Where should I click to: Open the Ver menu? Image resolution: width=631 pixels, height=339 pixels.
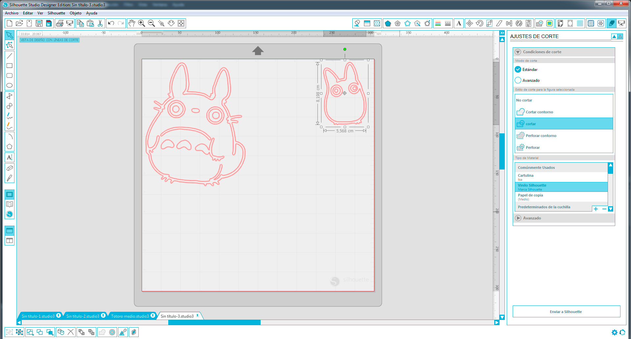tap(40, 13)
